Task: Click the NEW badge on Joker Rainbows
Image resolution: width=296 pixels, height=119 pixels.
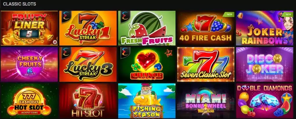Action: coord(288,14)
